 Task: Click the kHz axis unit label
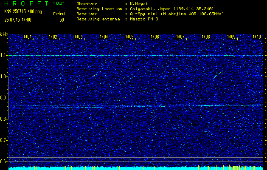pyautogui.click(x=4, y=34)
